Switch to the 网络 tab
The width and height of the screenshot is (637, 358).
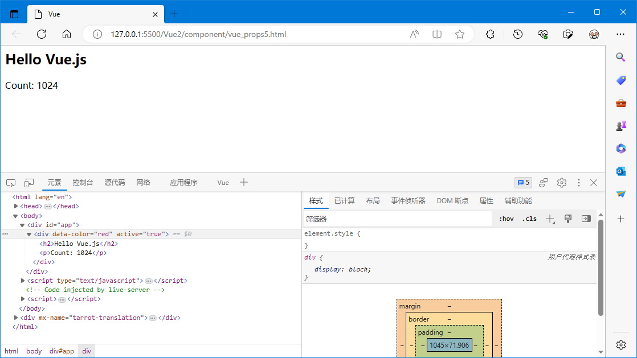(143, 183)
